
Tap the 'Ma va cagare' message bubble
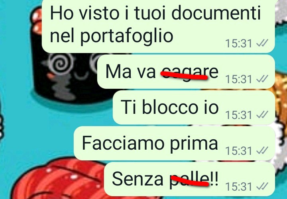[x=186, y=72]
